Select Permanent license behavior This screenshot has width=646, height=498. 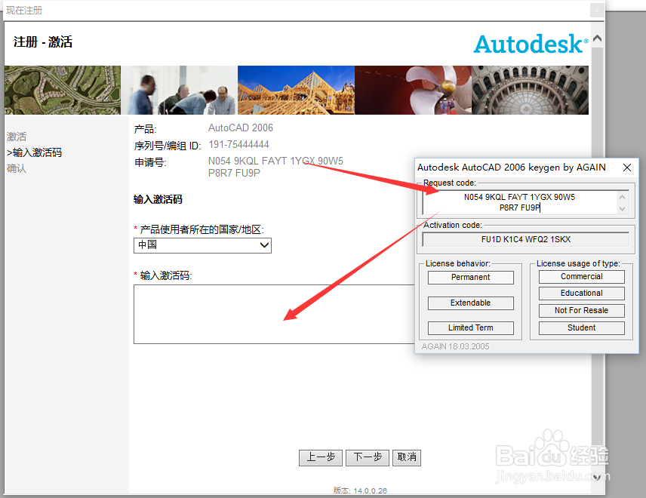click(x=470, y=277)
